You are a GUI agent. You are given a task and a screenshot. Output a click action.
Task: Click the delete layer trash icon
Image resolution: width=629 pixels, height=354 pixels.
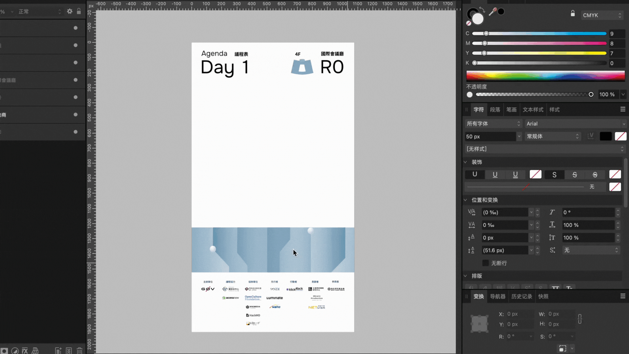[80, 351]
